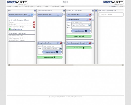Image resolution: width=131 pixels, height=105 pixels.
Task: Collapse Group Number Two with the minus box
Action: [64, 43]
